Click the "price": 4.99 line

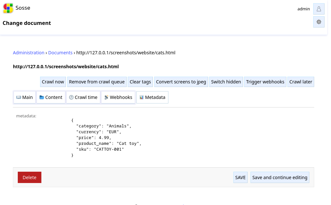[x=94, y=138]
